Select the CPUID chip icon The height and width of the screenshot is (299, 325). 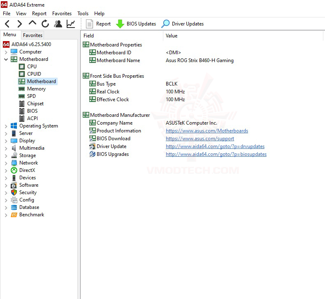coord(22,74)
